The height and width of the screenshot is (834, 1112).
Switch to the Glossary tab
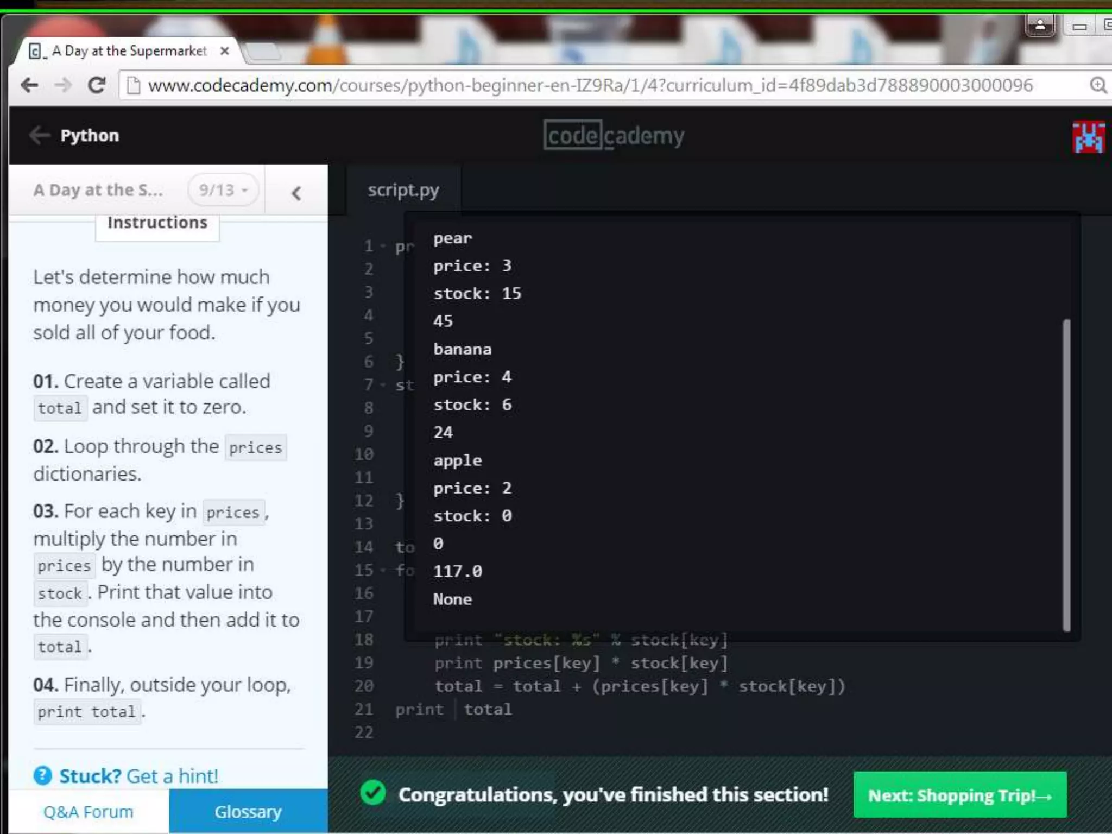point(248,811)
